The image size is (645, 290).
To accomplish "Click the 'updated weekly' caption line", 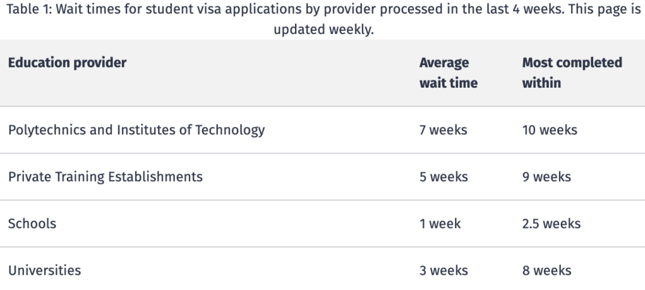I will click(x=324, y=30).
